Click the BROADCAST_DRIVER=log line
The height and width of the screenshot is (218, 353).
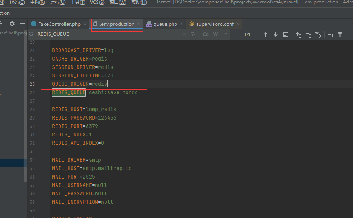83,51
